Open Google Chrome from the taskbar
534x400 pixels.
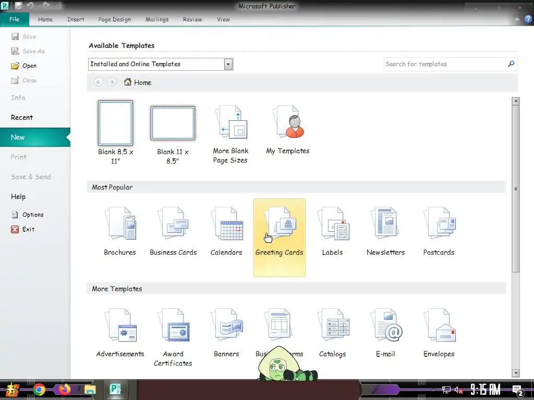click(39, 390)
